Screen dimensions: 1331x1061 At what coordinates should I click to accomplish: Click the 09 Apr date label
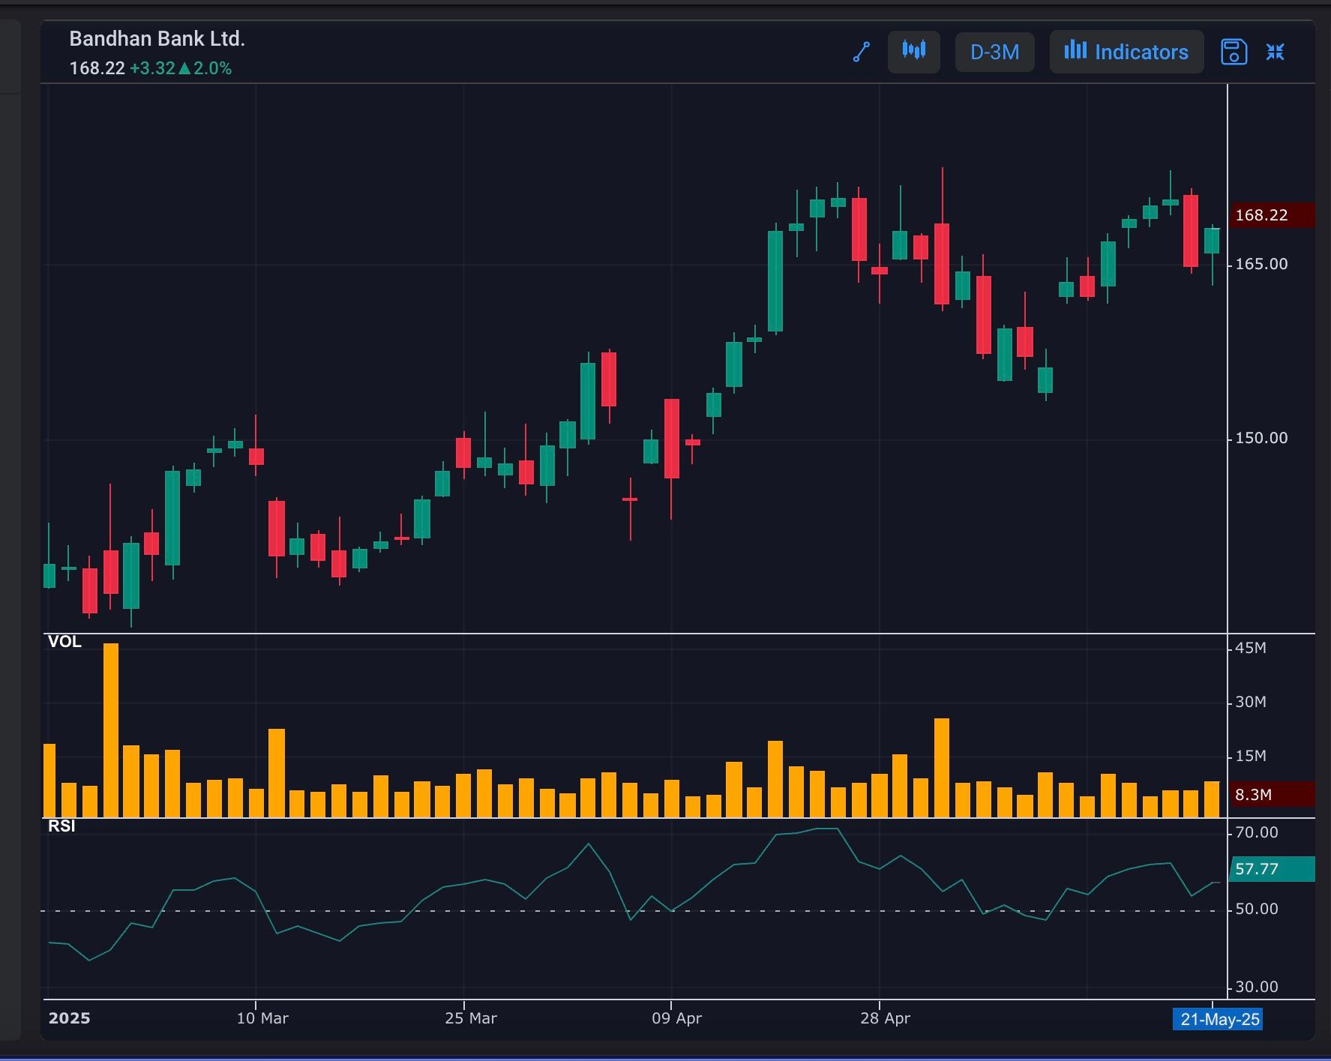point(676,1018)
